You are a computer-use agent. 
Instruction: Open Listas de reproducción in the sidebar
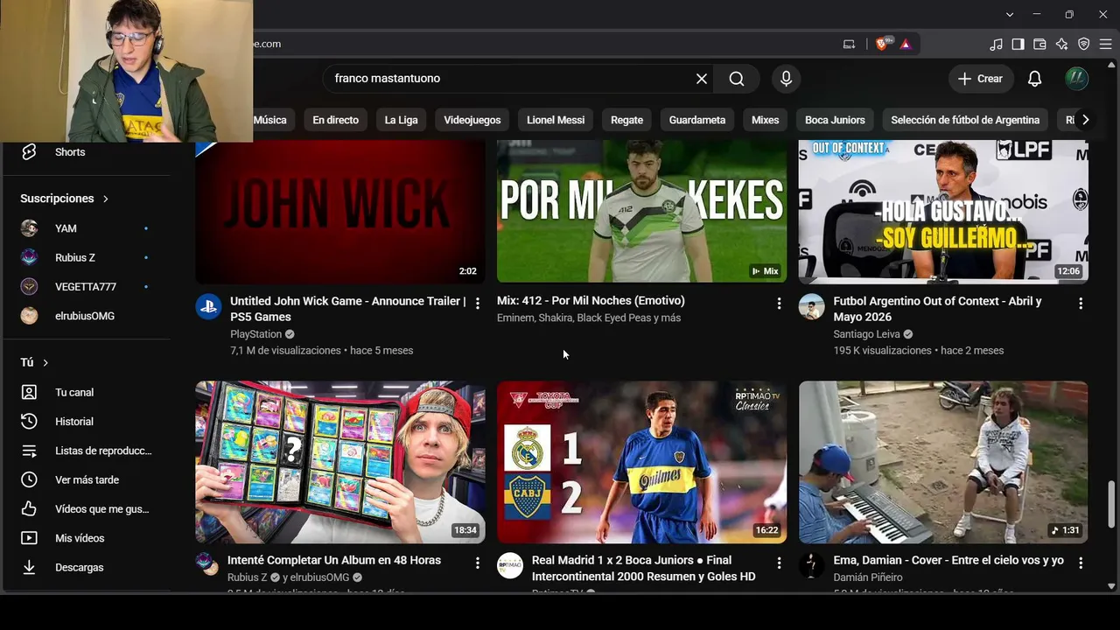(86, 451)
